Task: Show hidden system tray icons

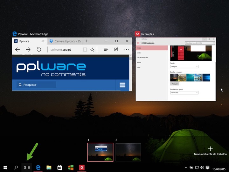Action: point(186,168)
